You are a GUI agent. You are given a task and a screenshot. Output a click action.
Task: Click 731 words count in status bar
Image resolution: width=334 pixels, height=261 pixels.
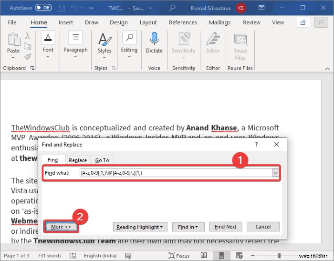pyautogui.click(x=50, y=255)
